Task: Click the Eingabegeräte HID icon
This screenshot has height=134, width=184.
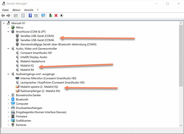Action: pos(13,112)
